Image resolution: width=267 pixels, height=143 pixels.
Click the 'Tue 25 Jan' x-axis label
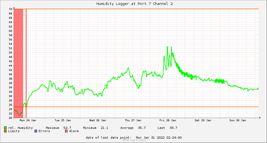click(63, 120)
